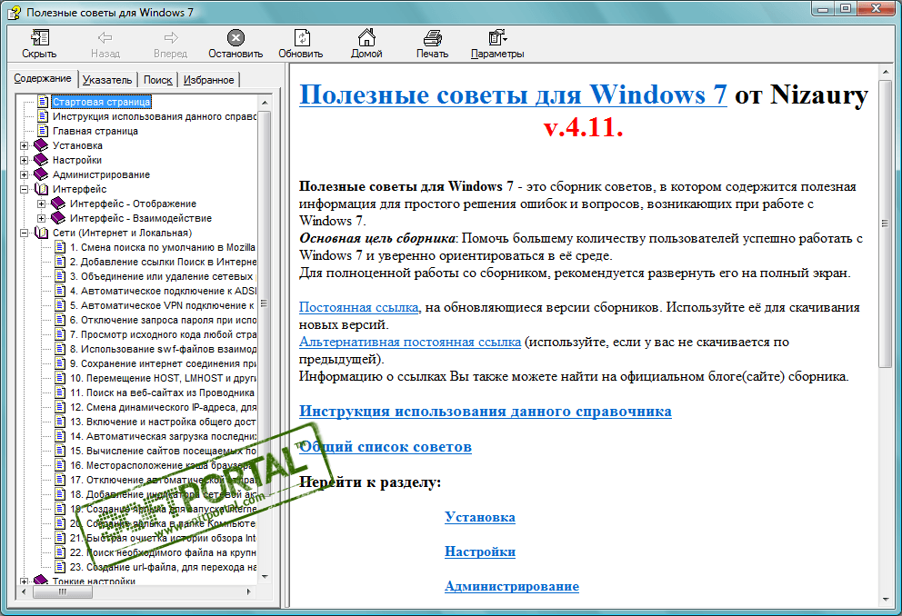Click the open book icon for Интерфейс
This screenshot has height=616, width=902.
[42, 189]
